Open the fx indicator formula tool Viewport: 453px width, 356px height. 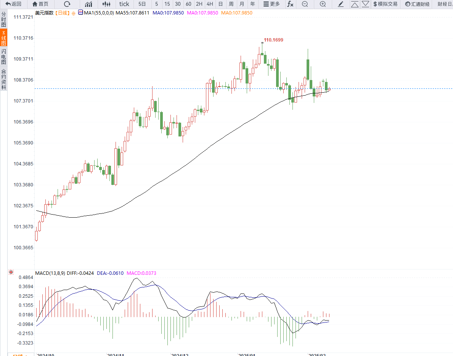coord(290,4)
